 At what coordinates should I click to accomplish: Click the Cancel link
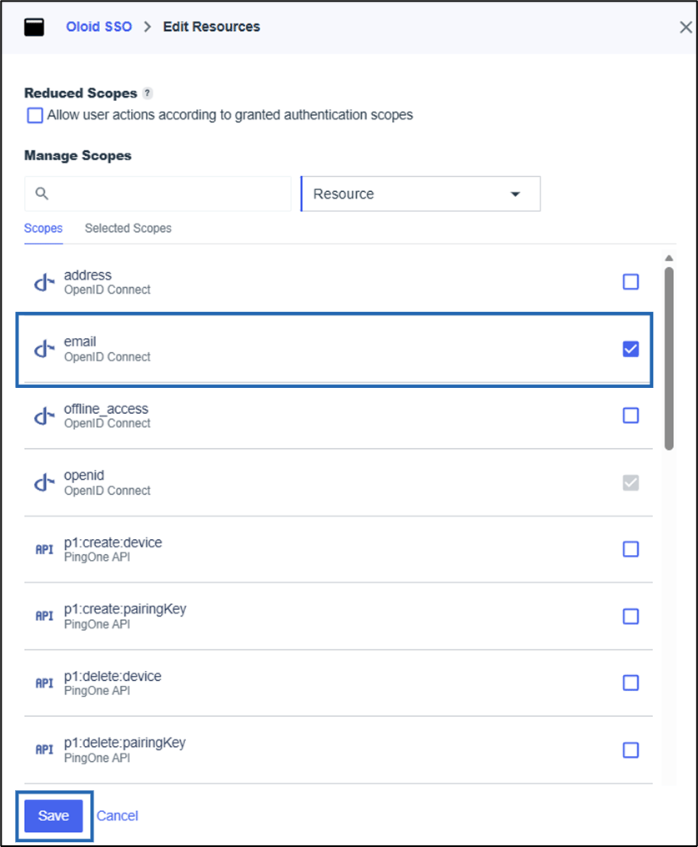pos(117,815)
